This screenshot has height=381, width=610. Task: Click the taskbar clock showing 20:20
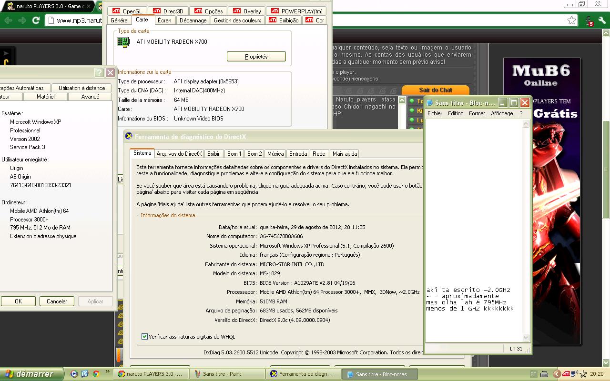pos(597,374)
